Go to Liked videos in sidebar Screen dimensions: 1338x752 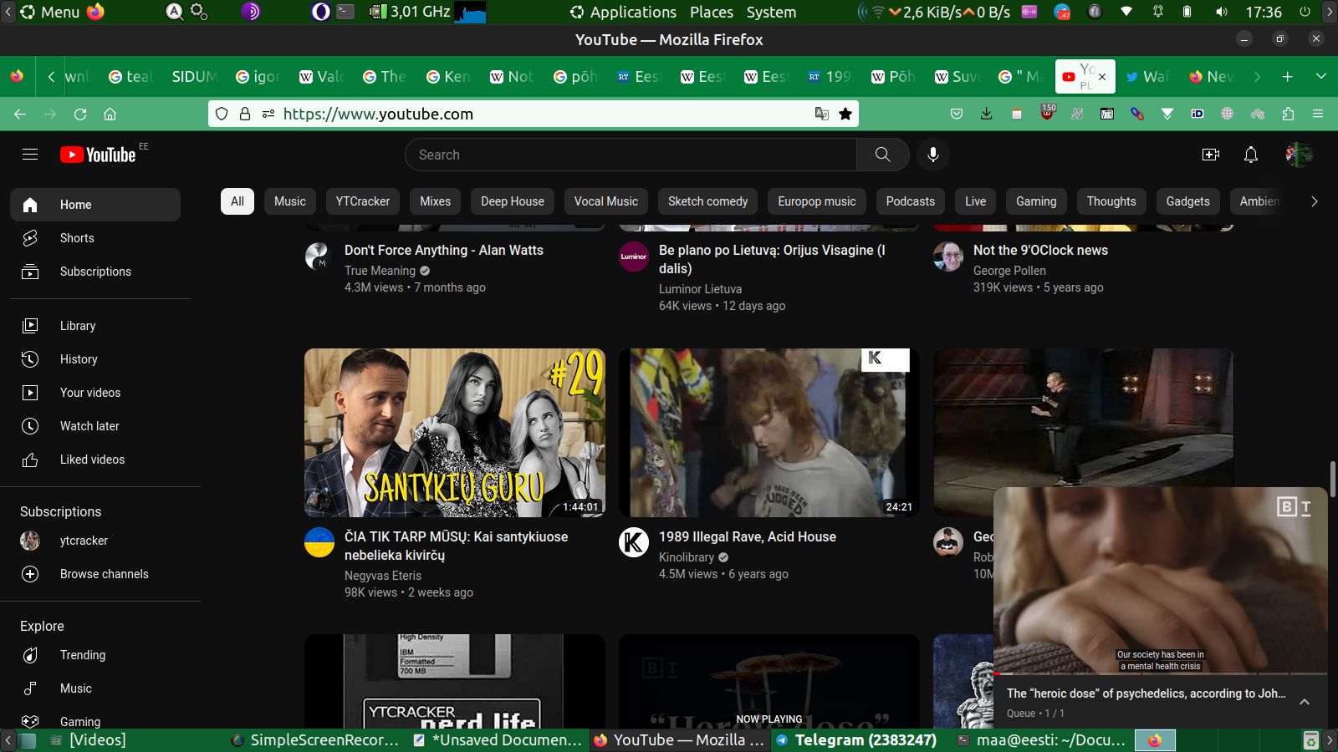(92, 460)
